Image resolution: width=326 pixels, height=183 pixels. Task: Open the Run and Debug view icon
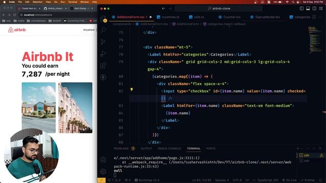click(x=103, y=54)
